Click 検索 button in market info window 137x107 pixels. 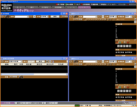tap(55, 17)
